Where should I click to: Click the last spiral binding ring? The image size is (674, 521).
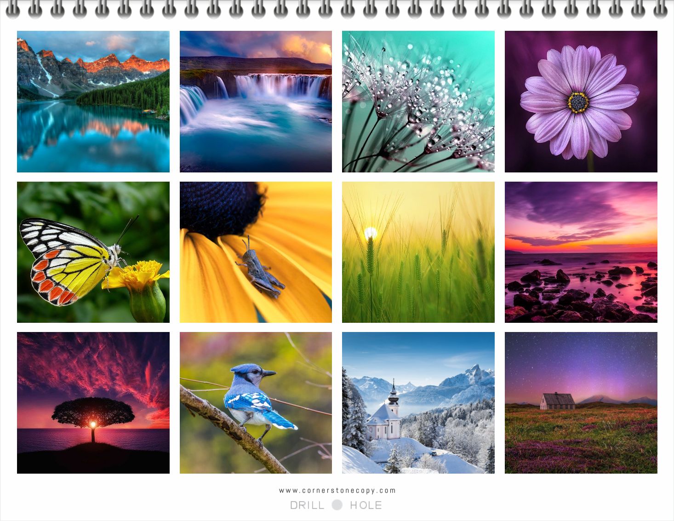click(660, 9)
